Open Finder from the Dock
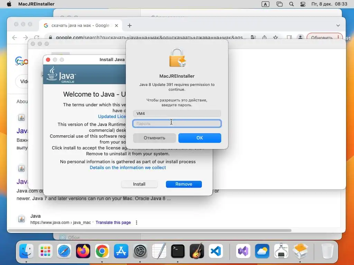This screenshot has height=265, width=354. point(26,251)
